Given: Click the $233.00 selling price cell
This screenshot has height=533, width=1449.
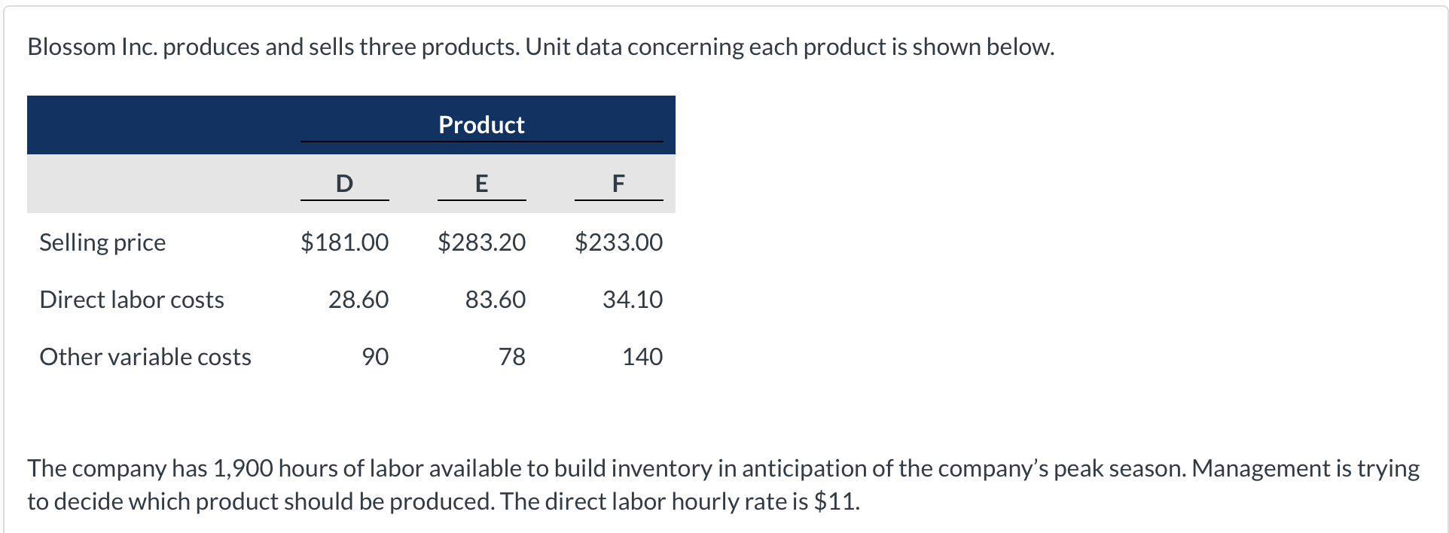Looking at the screenshot, I should (618, 242).
